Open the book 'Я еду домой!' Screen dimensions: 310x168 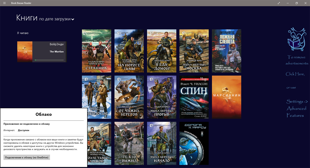(x=162, y=51)
